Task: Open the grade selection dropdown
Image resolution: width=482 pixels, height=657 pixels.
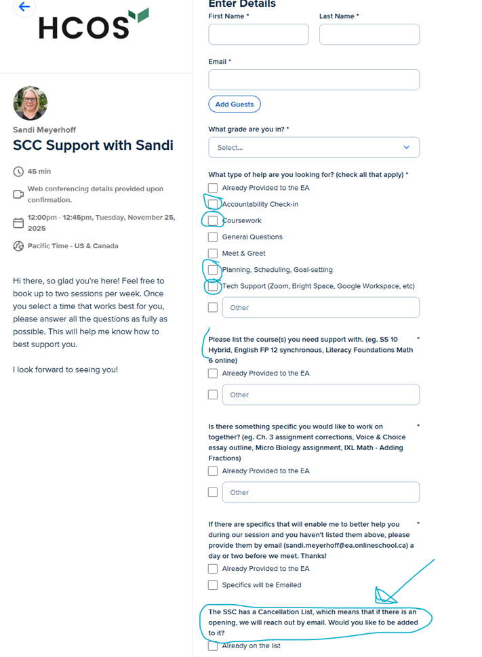Action: point(313,147)
